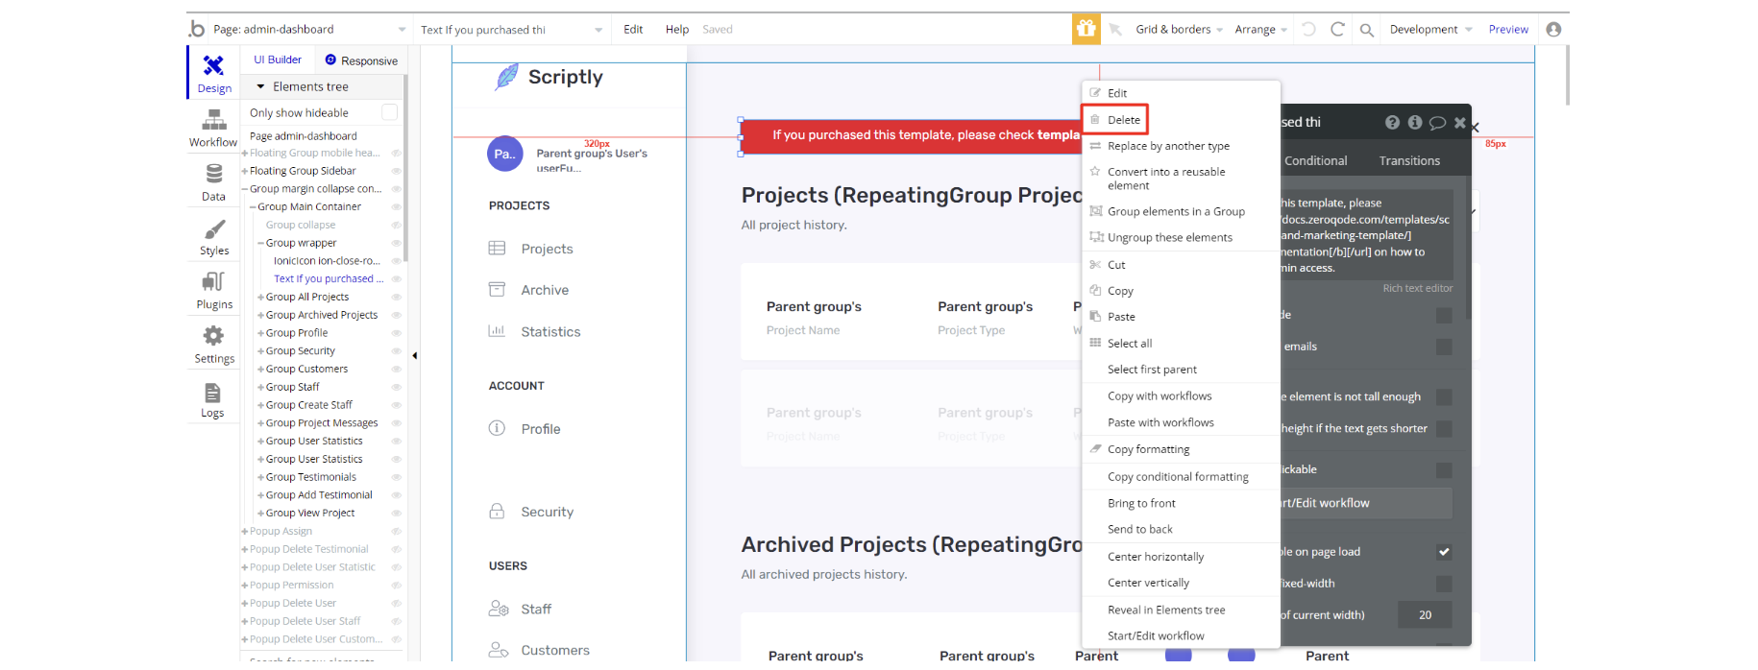Click the search magnifier icon in top bar

[1366, 30]
